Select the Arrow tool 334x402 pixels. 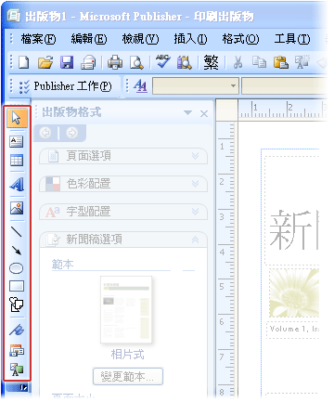click(17, 250)
